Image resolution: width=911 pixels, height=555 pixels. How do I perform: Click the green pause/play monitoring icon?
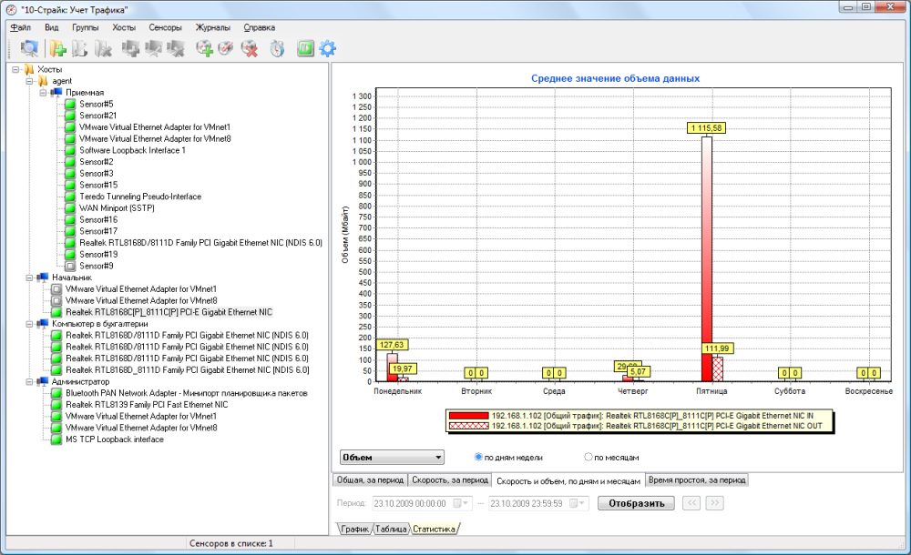[305, 49]
